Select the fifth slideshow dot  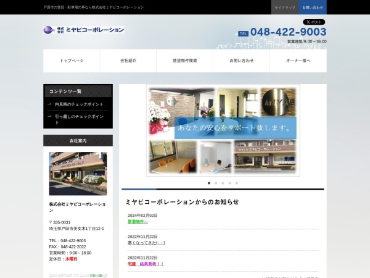click(237, 183)
